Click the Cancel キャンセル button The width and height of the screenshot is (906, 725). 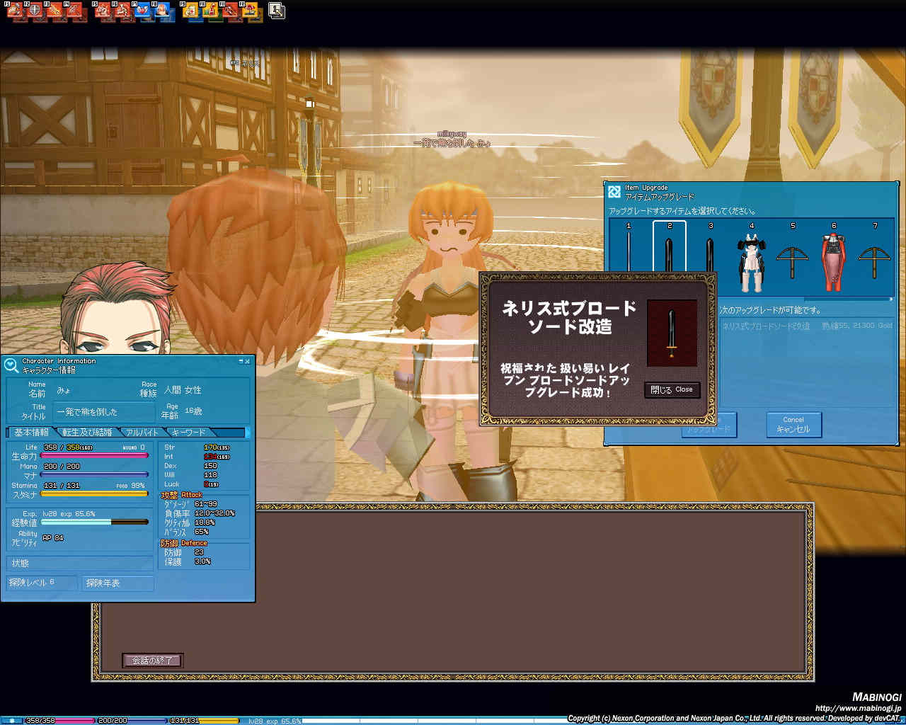pos(793,425)
